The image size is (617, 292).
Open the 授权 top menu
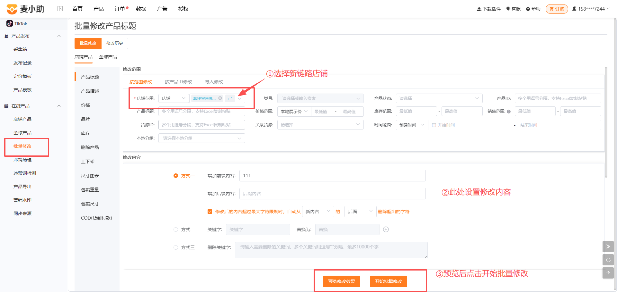[183, 9]
